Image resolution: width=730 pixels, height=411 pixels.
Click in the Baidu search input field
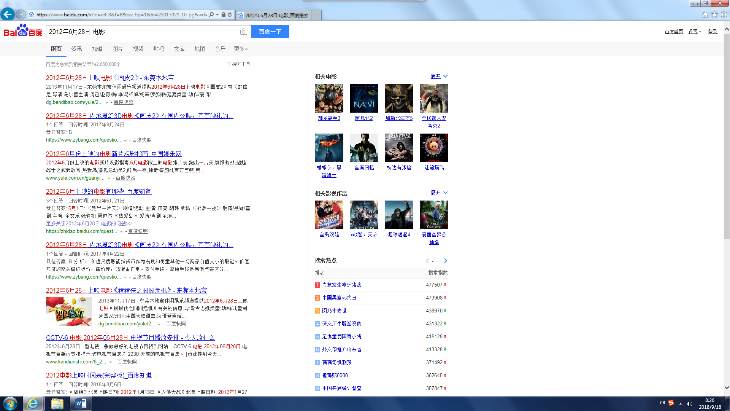[x=143, y=32]
